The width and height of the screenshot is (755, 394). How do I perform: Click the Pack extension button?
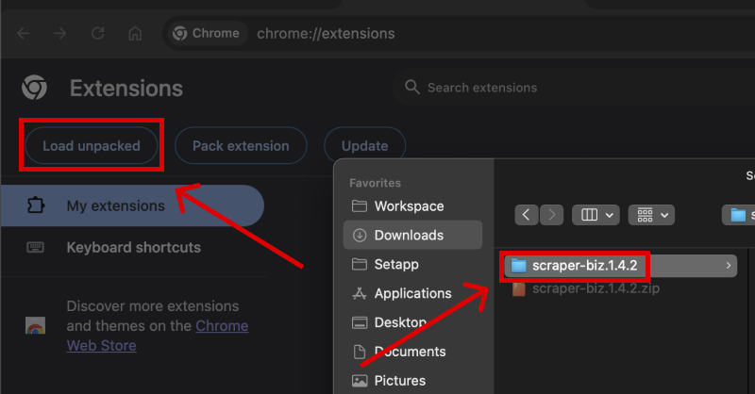click(241, 146)
